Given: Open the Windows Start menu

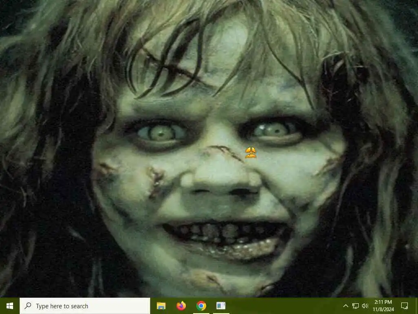Looking at the screenshot, I should tap(10, 306).
